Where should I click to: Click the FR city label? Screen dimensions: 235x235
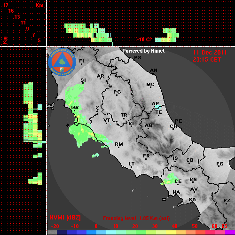146,156
